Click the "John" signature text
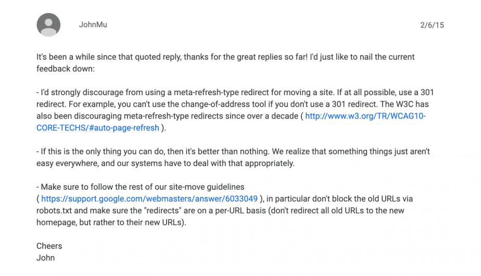 (x=46, y=258)
